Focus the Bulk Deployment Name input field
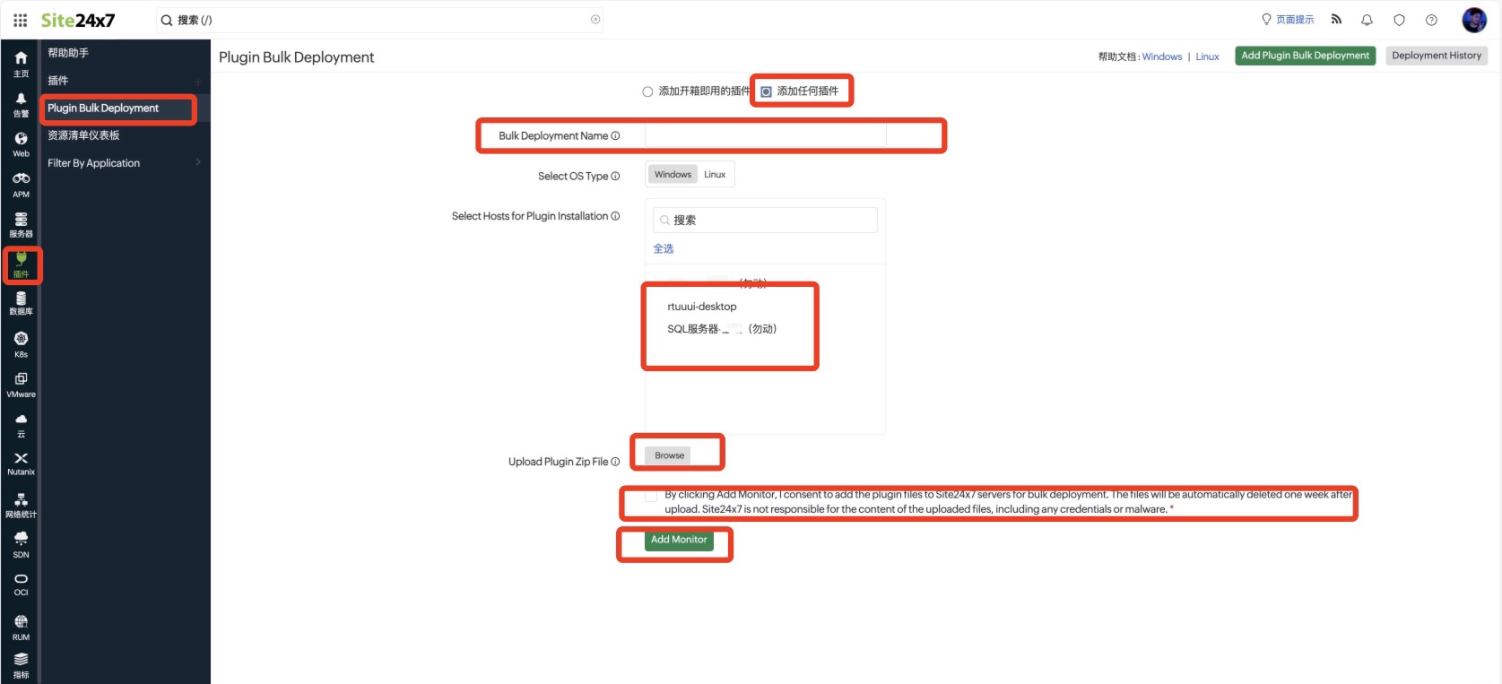1502x684 pixels. (x=766, y=135)
